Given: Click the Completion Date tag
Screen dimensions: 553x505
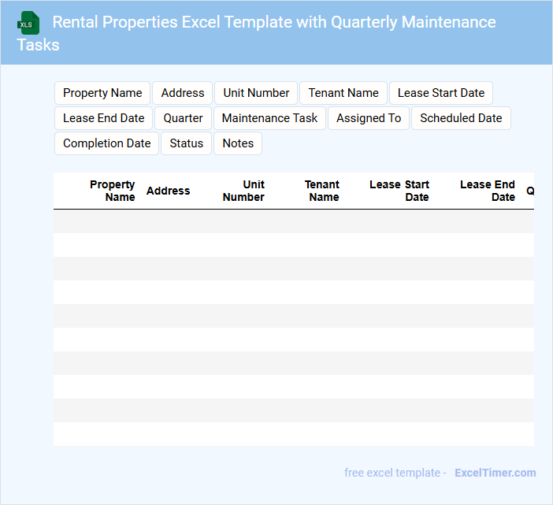Looking at the screenshot, I should [x=106, y=143].
